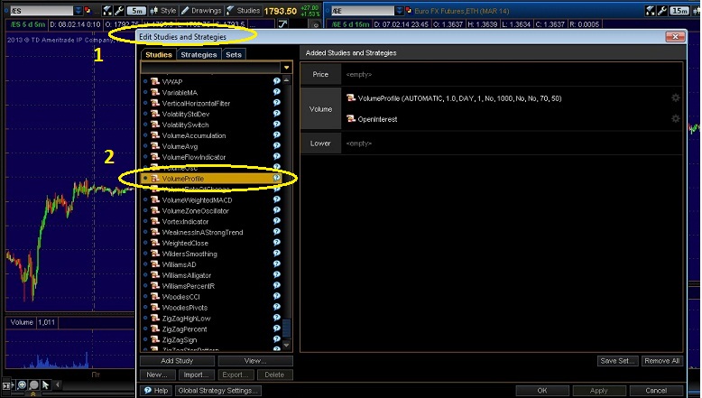Show help for VolumeWeightedMACD study
This screenshot has width=702, height=398.
click(x=277, y=199)
